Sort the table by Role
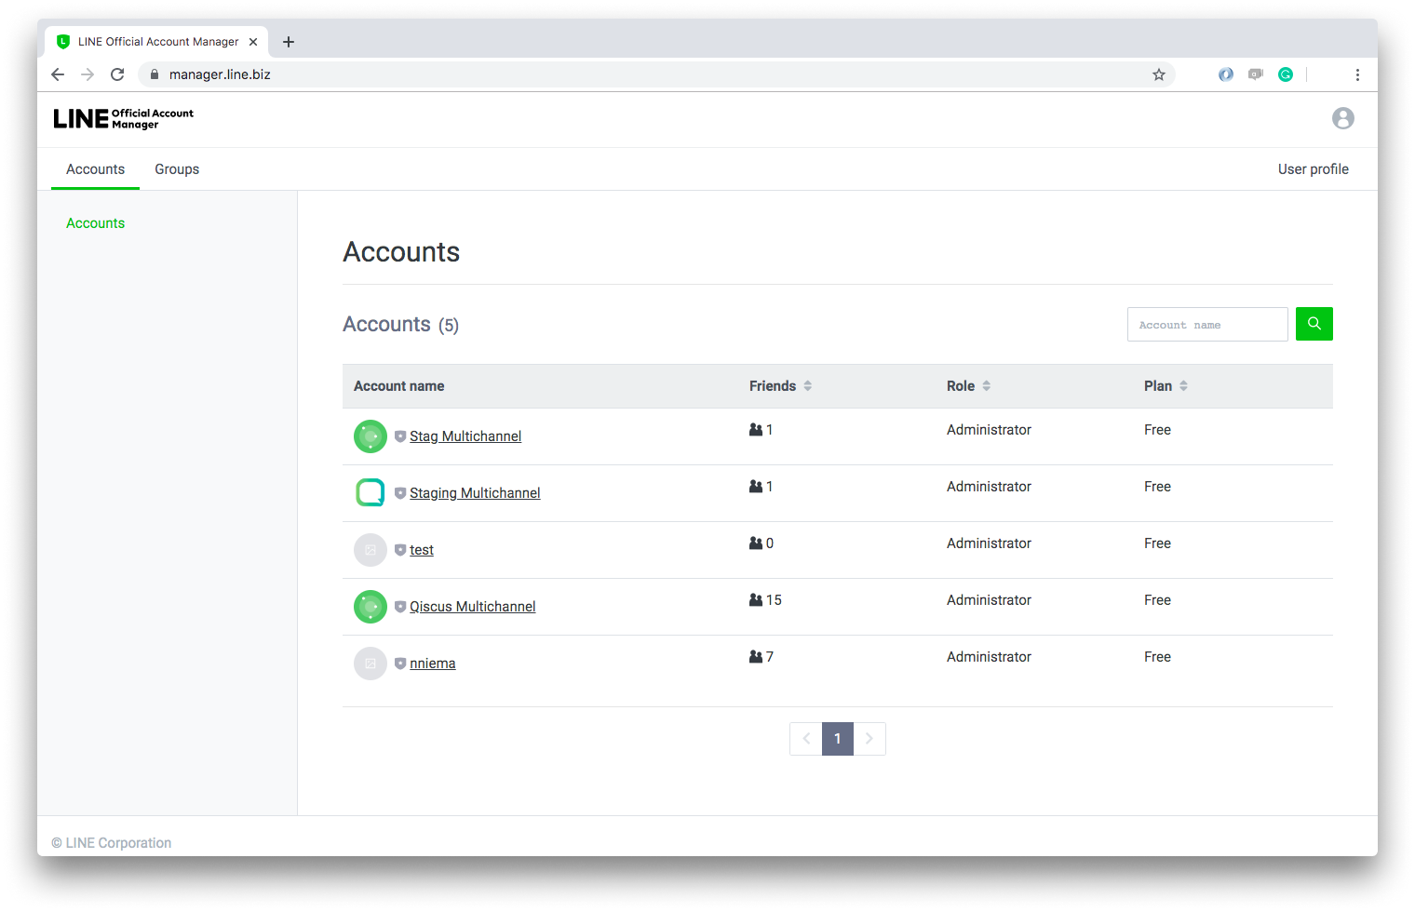 click(x=987, y=386)
